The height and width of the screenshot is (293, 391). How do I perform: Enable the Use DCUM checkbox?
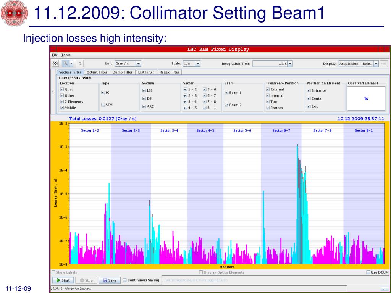(368, 272)
